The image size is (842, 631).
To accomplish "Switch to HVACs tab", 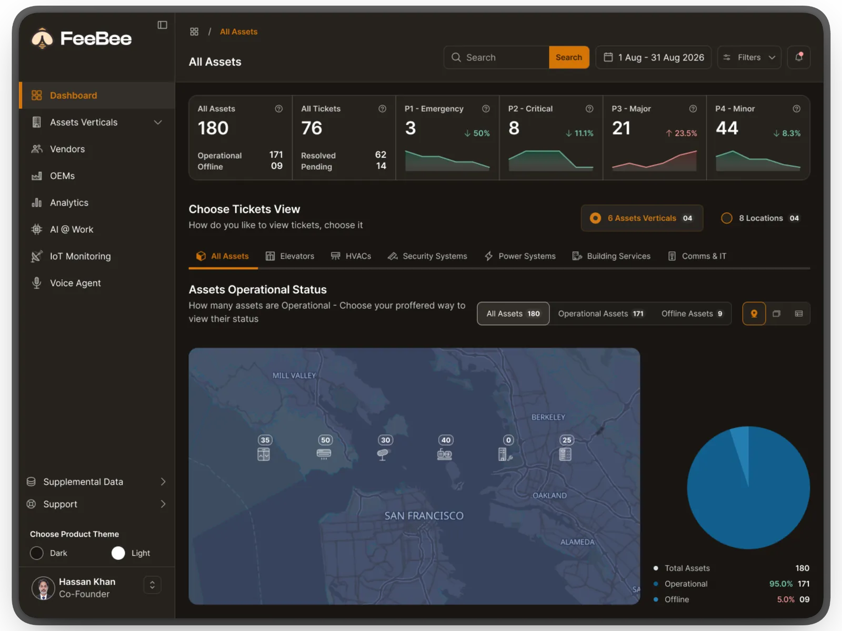I will tap(351, 256).
